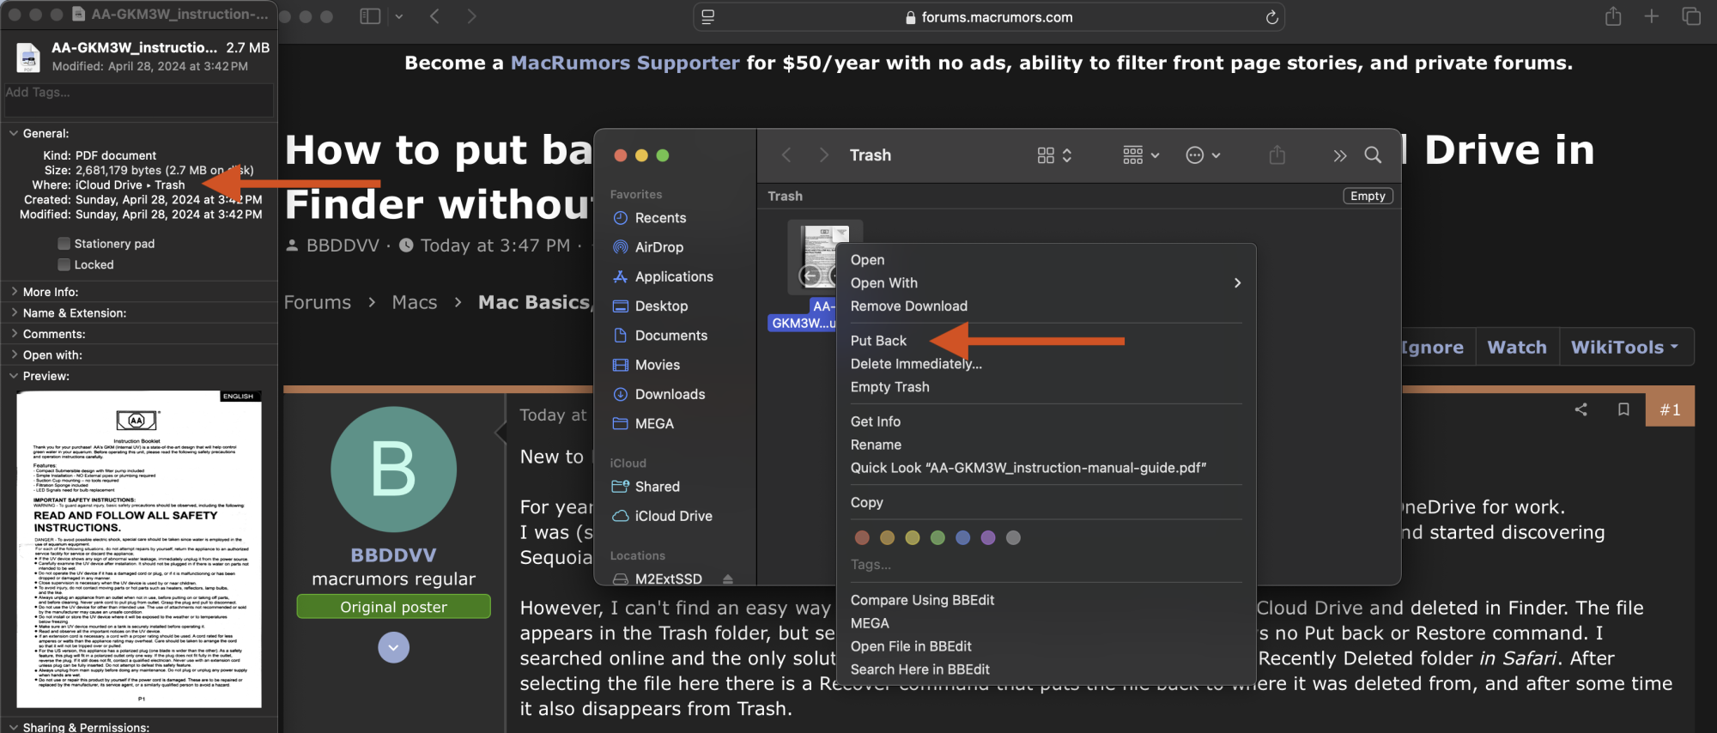The height and width of the screenshot is (733, 1717).
Task: Click the Empty button in Trash
Action: click(1368, 196)
